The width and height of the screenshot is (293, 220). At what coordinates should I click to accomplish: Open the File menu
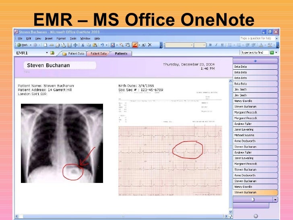[20, 38]
